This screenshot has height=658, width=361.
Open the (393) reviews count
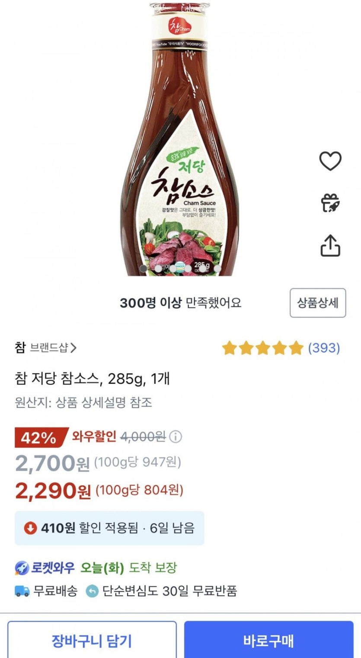(324, 348)
